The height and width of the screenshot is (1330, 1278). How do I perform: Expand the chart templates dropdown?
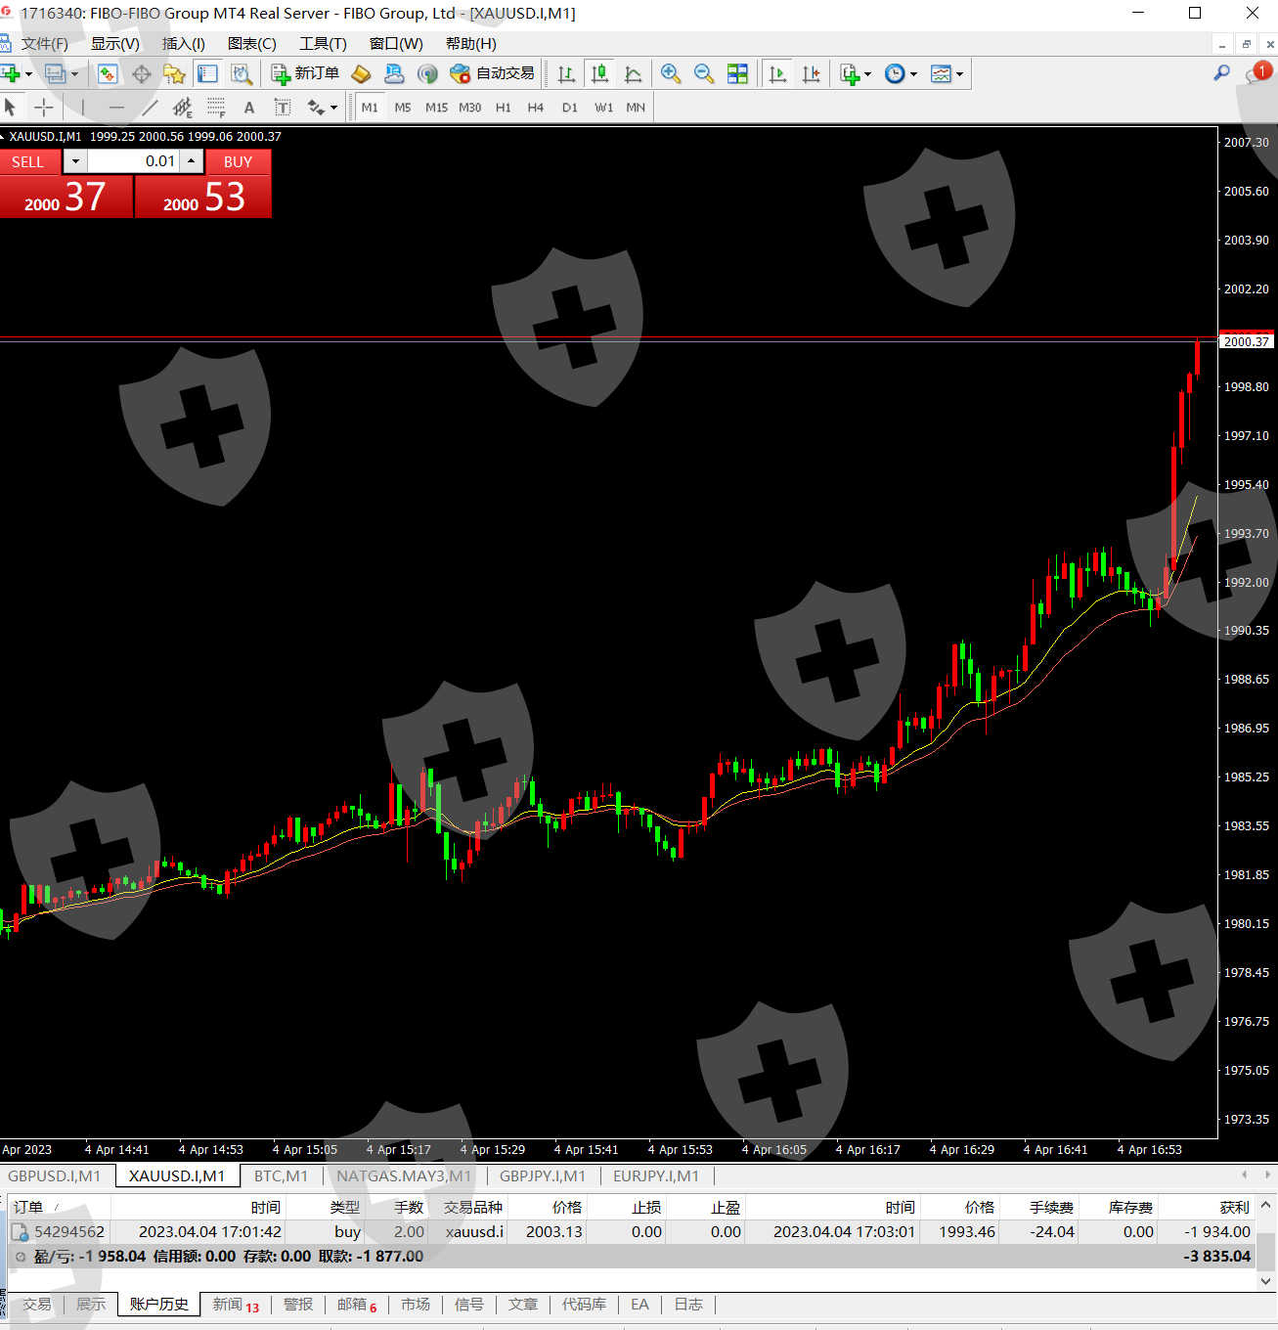click(959, 74)
